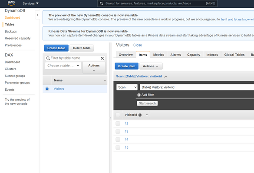Sort tables by Name arrow icon

(x=105, y=80)
